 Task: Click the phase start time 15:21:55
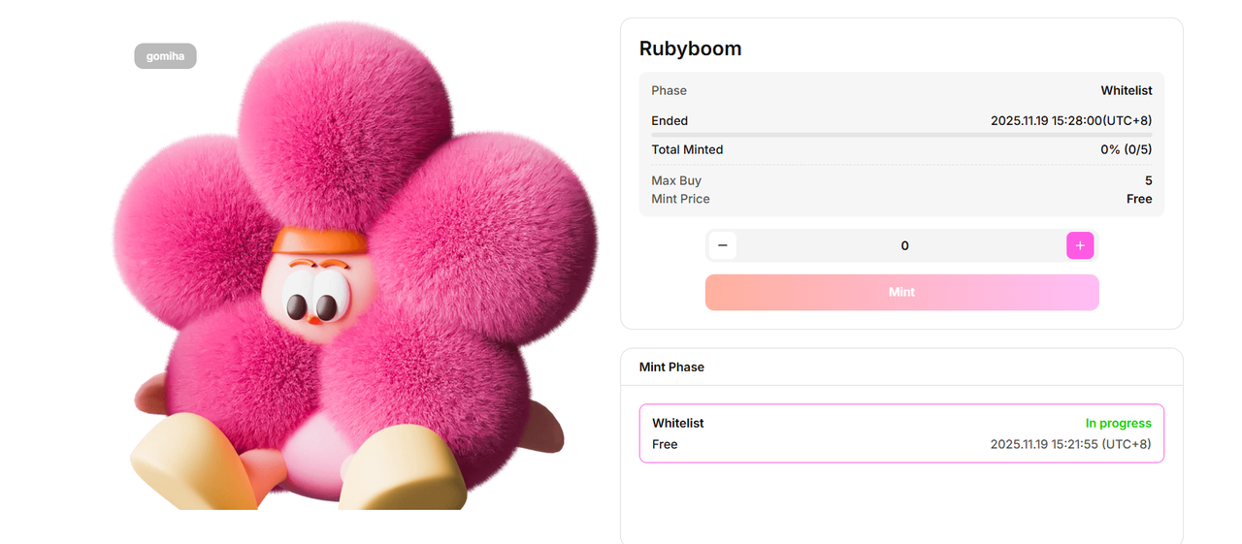[1070, 444]
